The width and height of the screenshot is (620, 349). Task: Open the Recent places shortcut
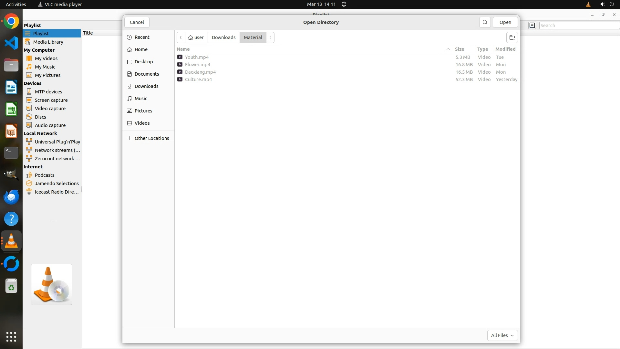(x=142, y=37)
